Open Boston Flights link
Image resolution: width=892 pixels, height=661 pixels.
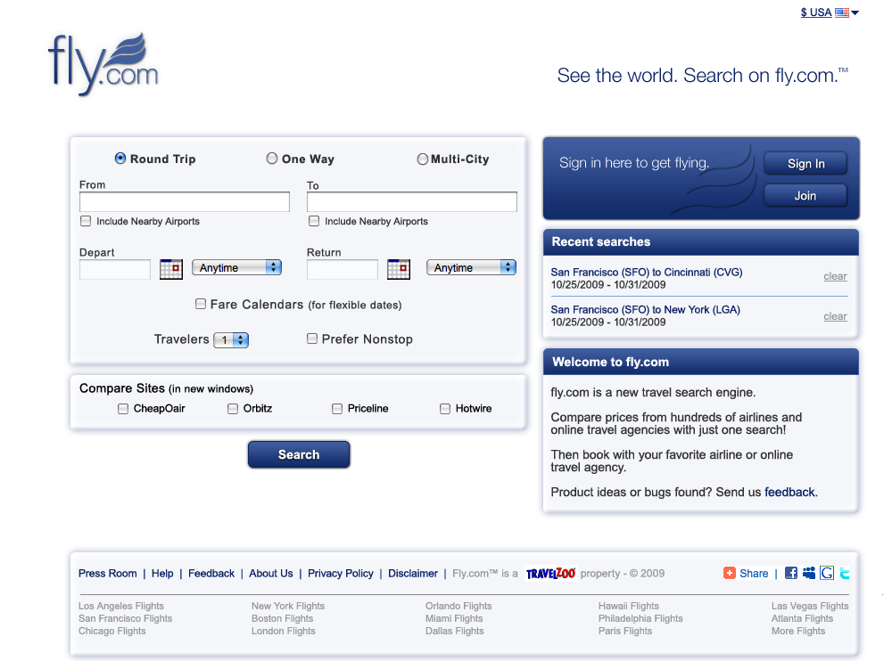(x=282, y=618)
